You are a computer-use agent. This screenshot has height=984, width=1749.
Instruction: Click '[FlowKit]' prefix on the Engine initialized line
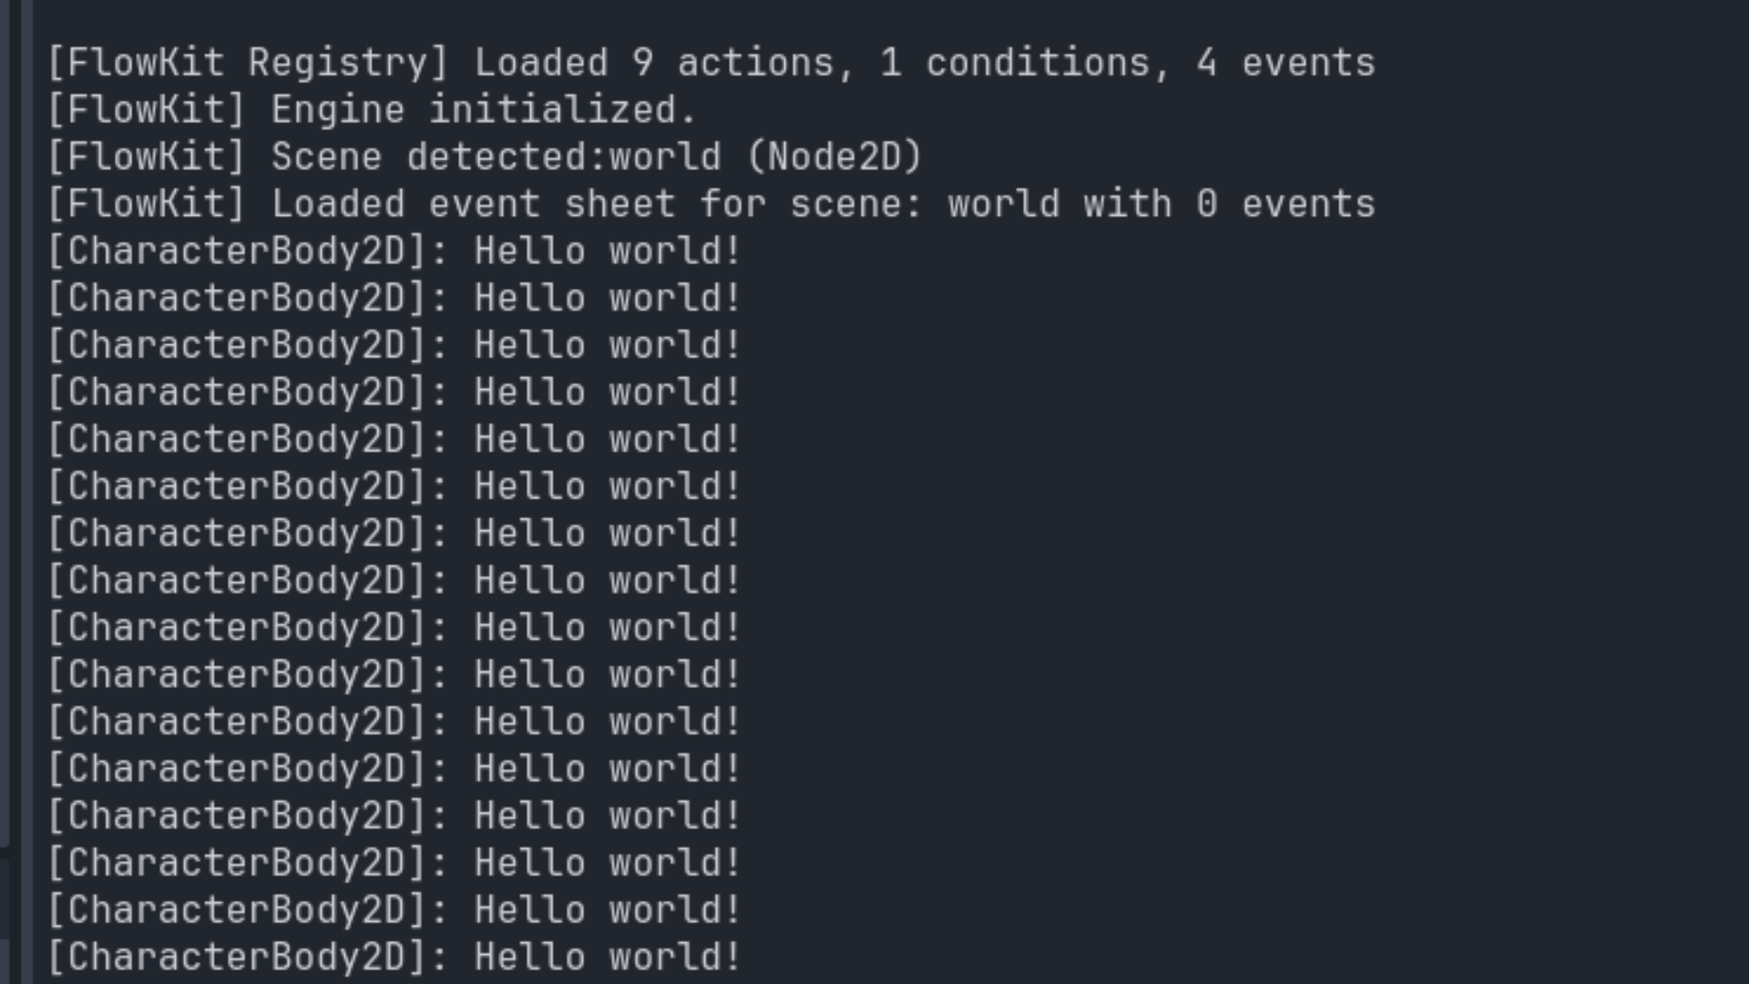(146, 110)
